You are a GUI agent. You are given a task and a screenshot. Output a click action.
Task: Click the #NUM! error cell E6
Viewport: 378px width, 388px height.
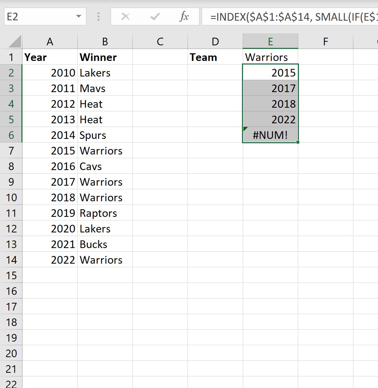point(270,135)
